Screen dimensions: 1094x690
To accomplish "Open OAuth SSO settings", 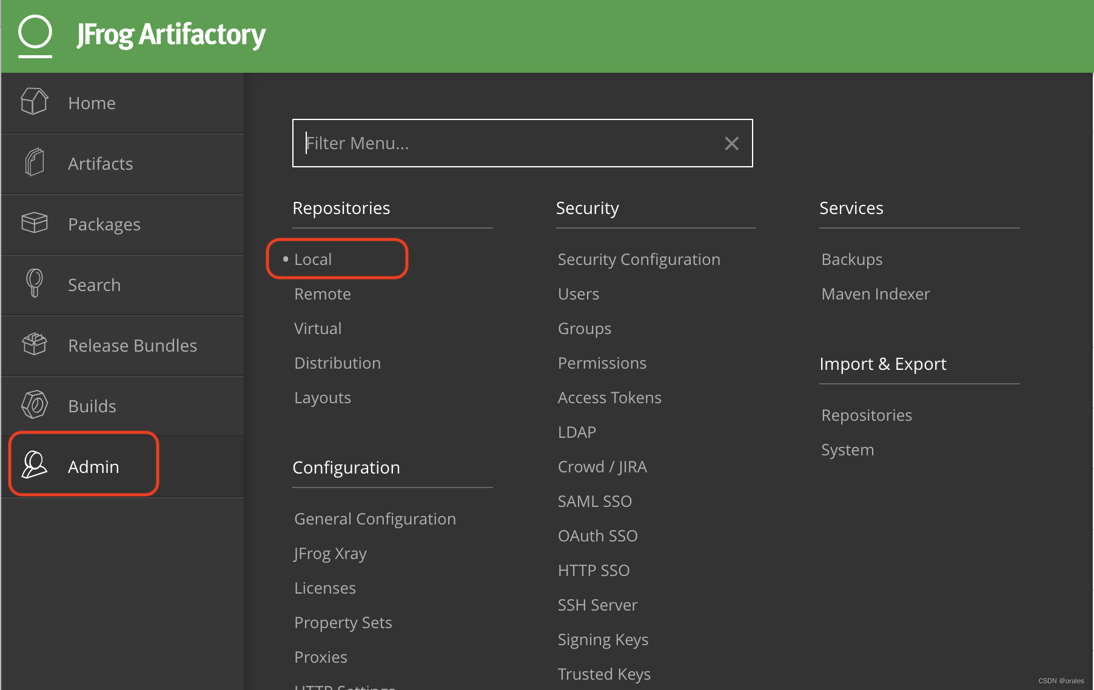I will (598, 536).
